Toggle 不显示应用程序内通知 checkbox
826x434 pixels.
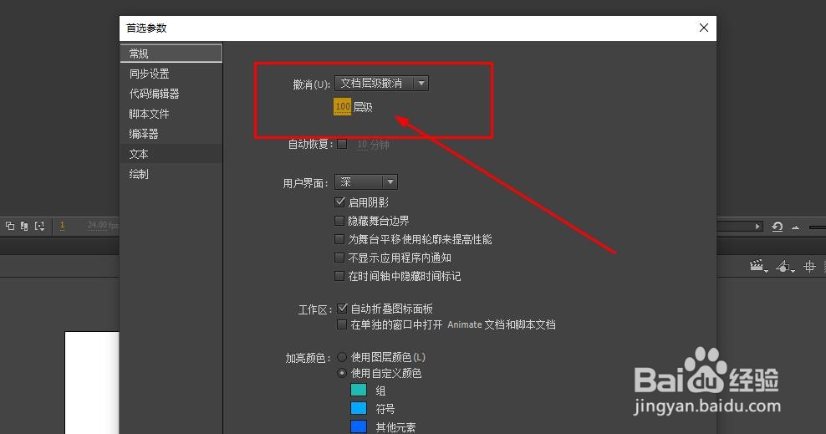[x=339, y=258]
